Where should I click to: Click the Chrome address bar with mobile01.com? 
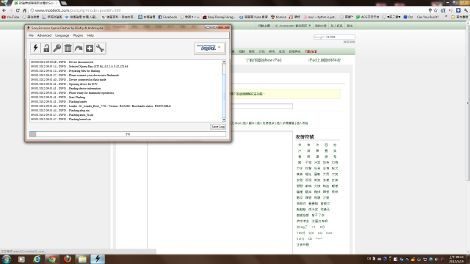point(228,10)
